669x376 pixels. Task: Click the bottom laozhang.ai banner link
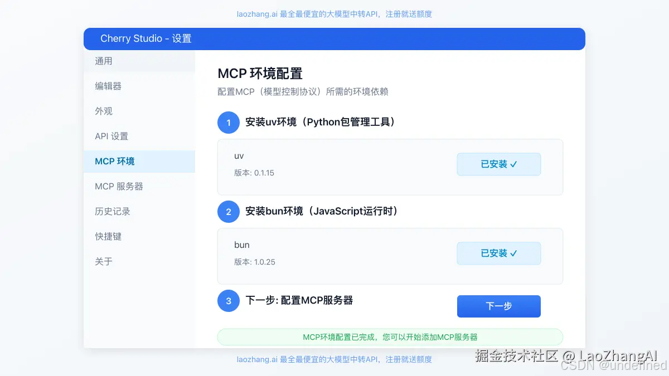point(334,359)
